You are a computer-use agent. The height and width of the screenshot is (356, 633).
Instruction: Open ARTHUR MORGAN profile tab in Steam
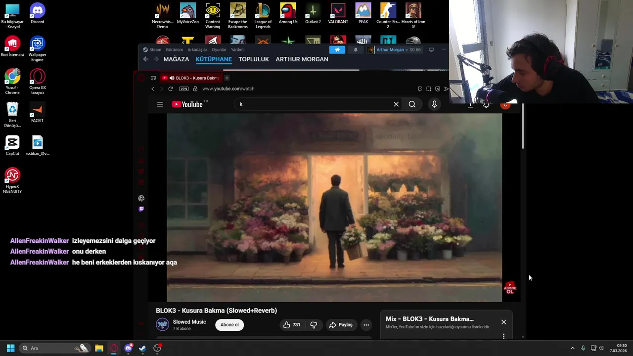tap(302, 59)
